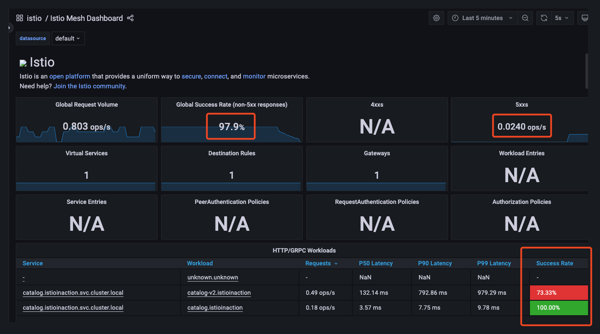
Task: Sort table by P90 Latency column
Action: pyautogui.click(x=435, y=263)
